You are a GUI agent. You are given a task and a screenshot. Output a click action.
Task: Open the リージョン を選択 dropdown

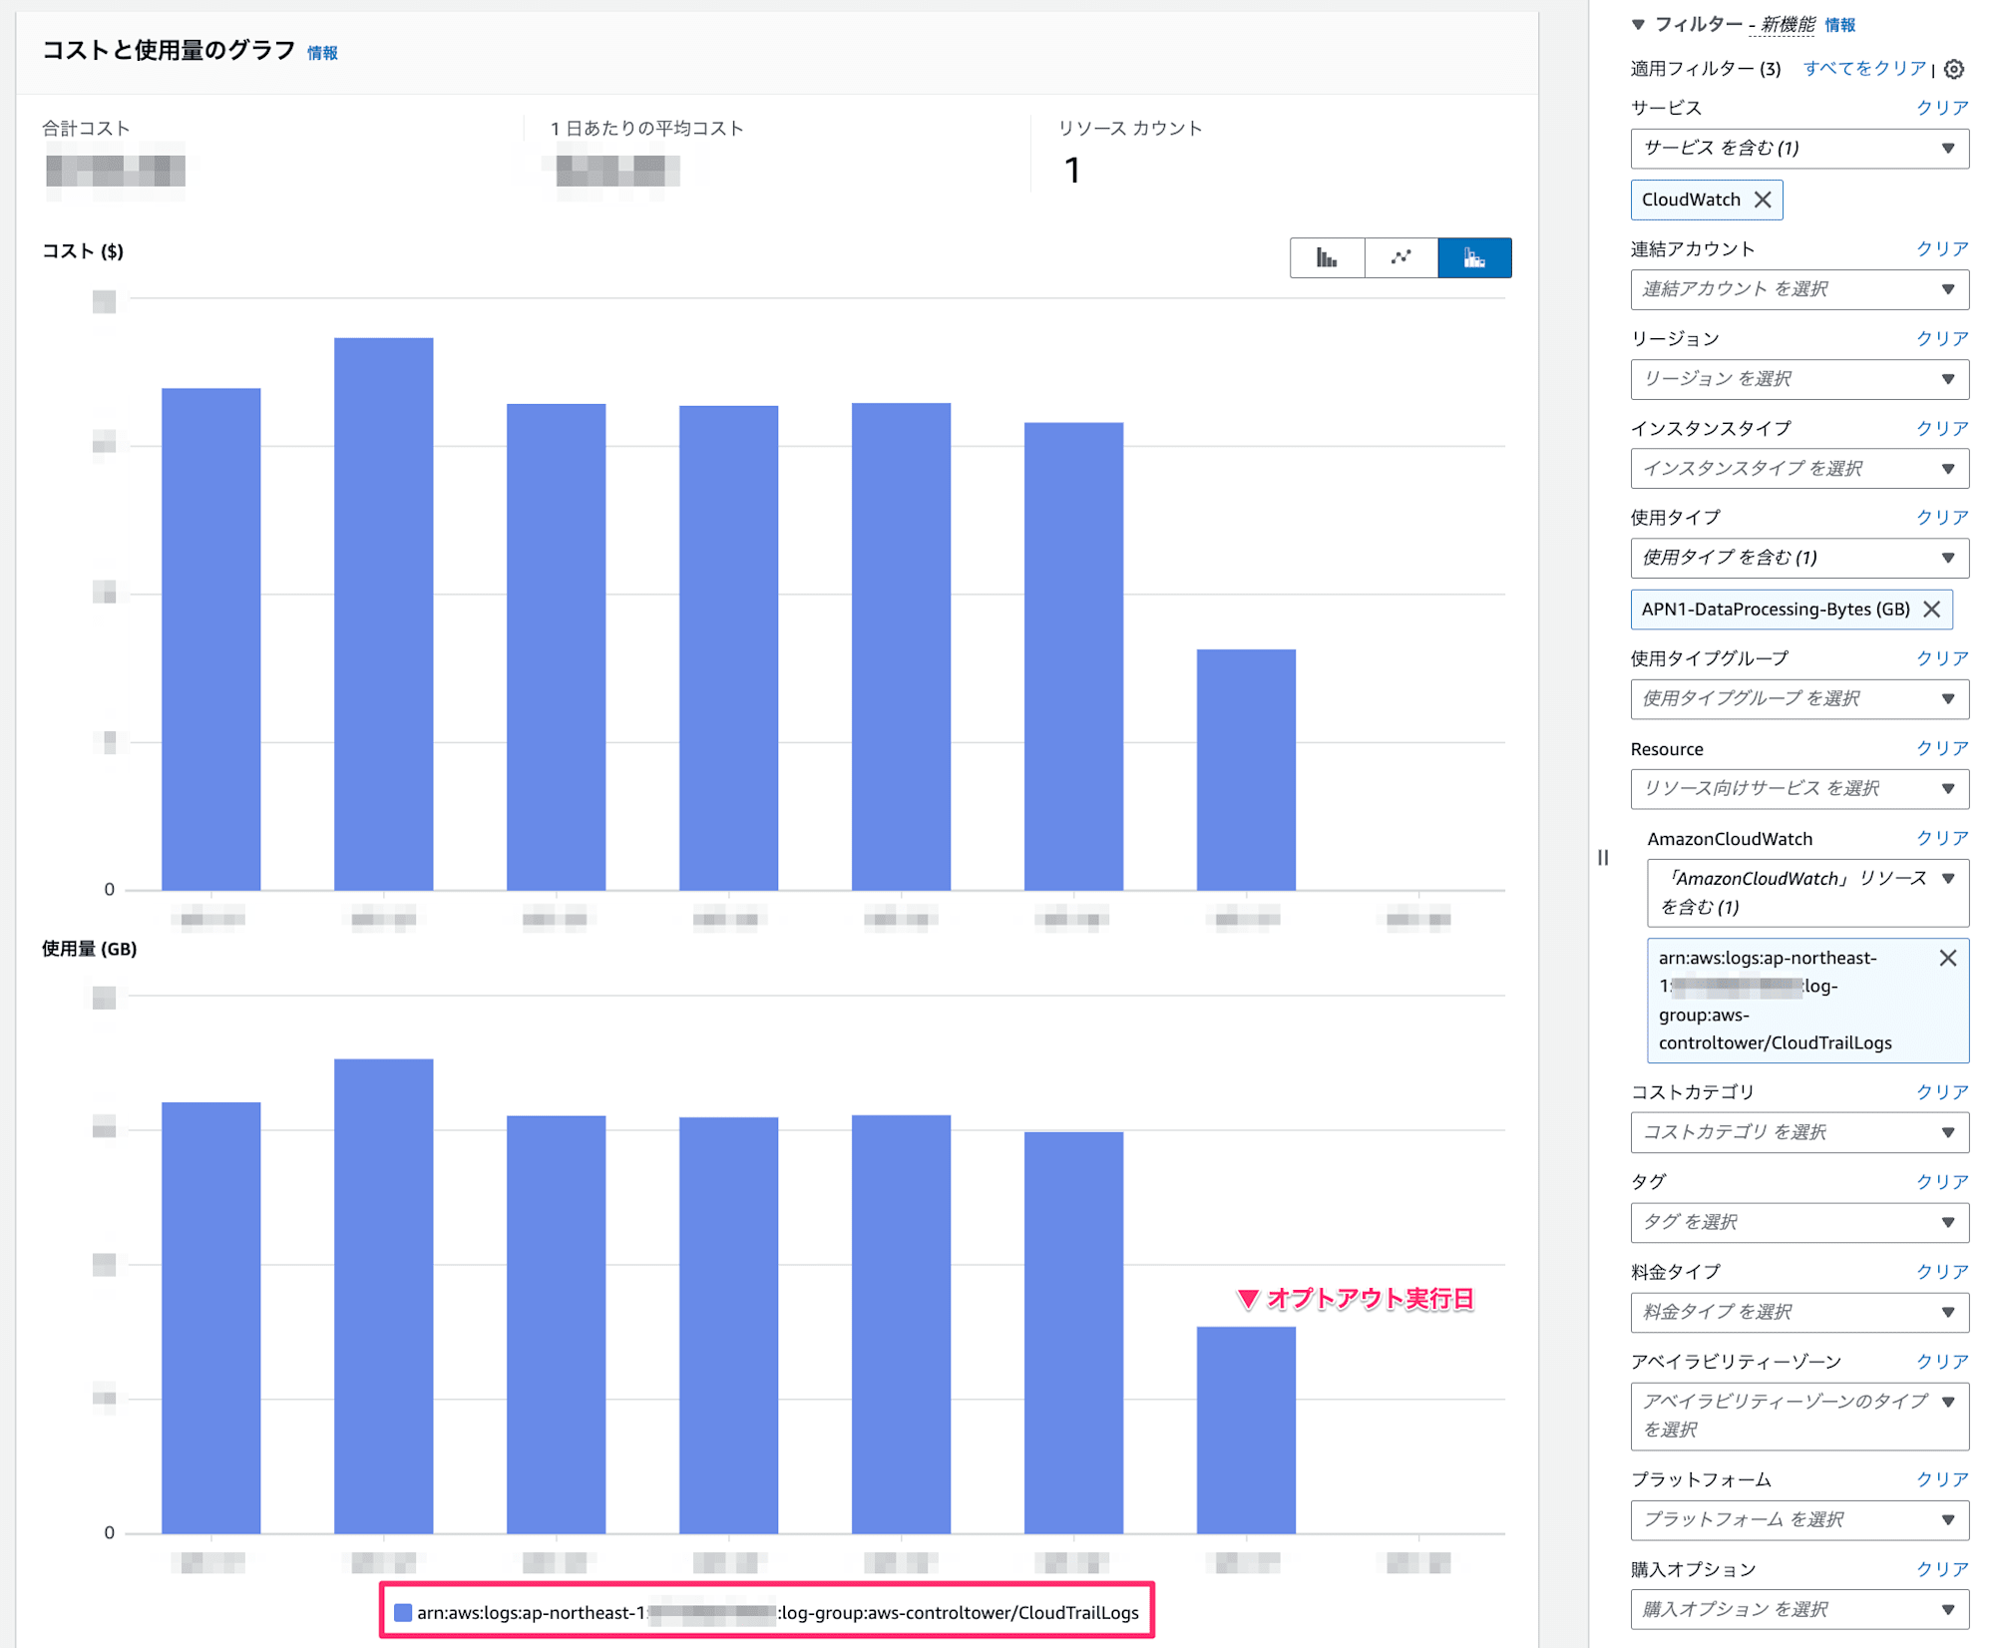coord(1799,379)
